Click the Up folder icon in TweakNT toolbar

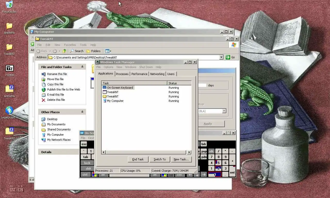coord(64,51)
